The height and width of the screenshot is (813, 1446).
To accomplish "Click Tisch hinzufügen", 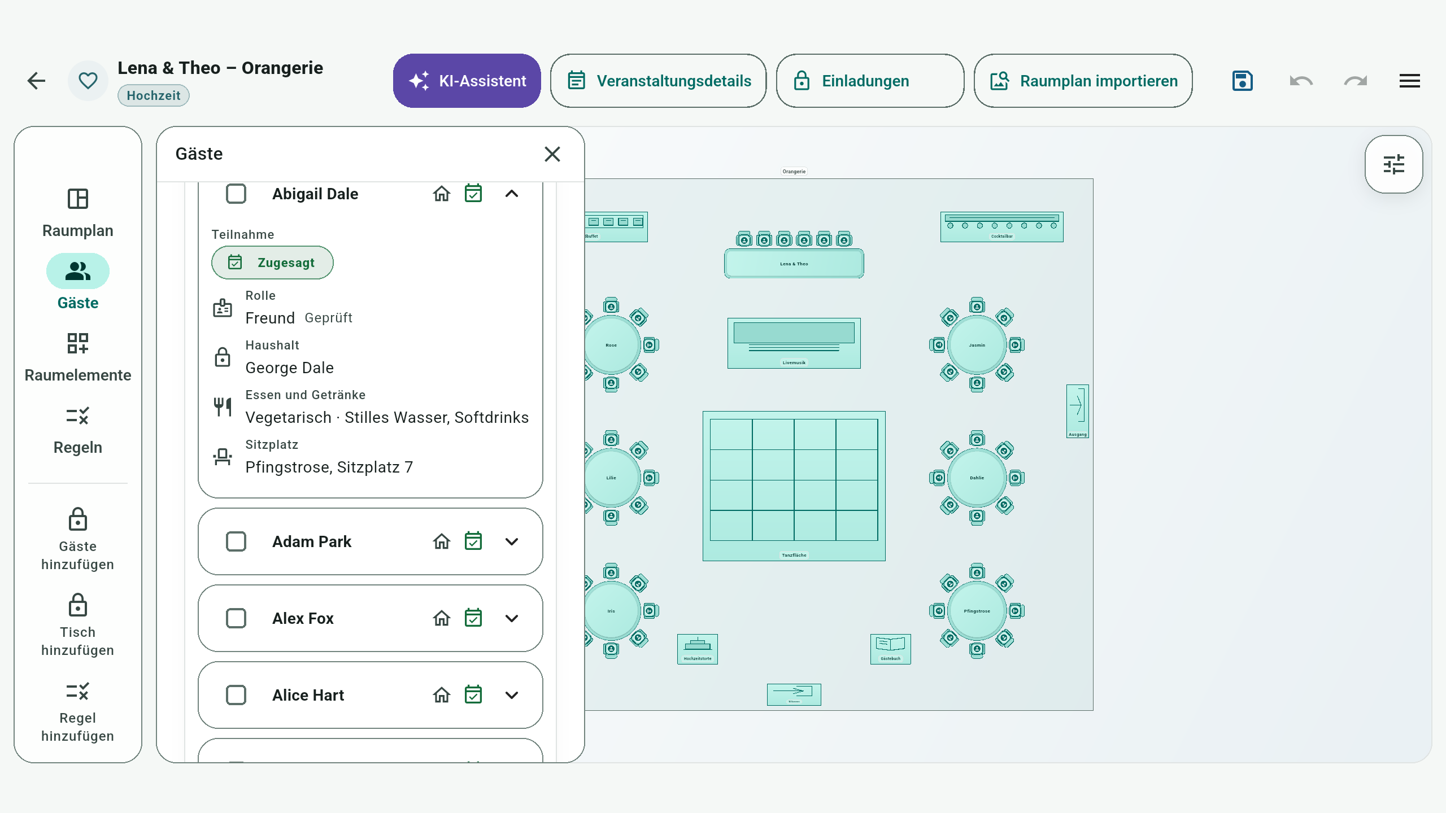I will point(78,625).
